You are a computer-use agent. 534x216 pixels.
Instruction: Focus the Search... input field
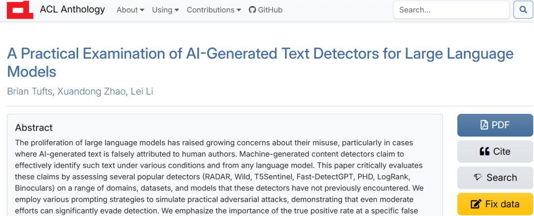pyautogui.click(x=451, y=10)
